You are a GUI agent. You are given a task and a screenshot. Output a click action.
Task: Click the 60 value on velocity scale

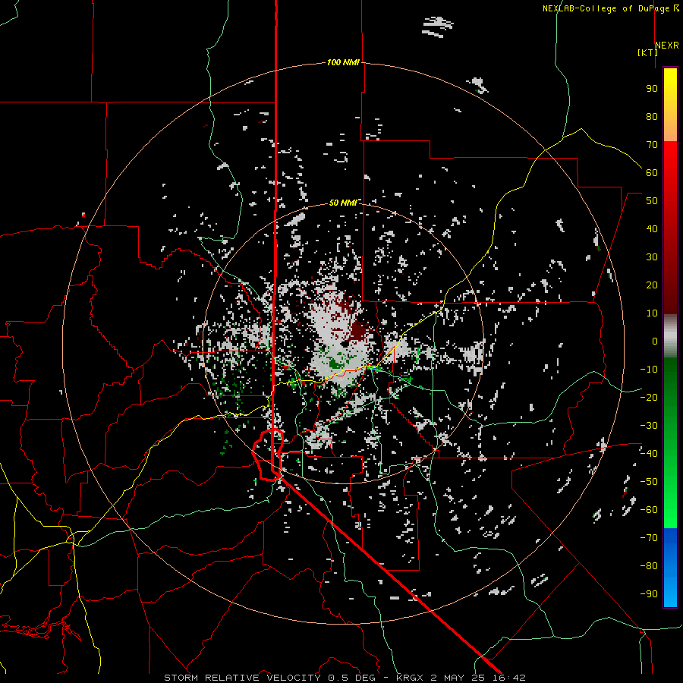[652, 173]
